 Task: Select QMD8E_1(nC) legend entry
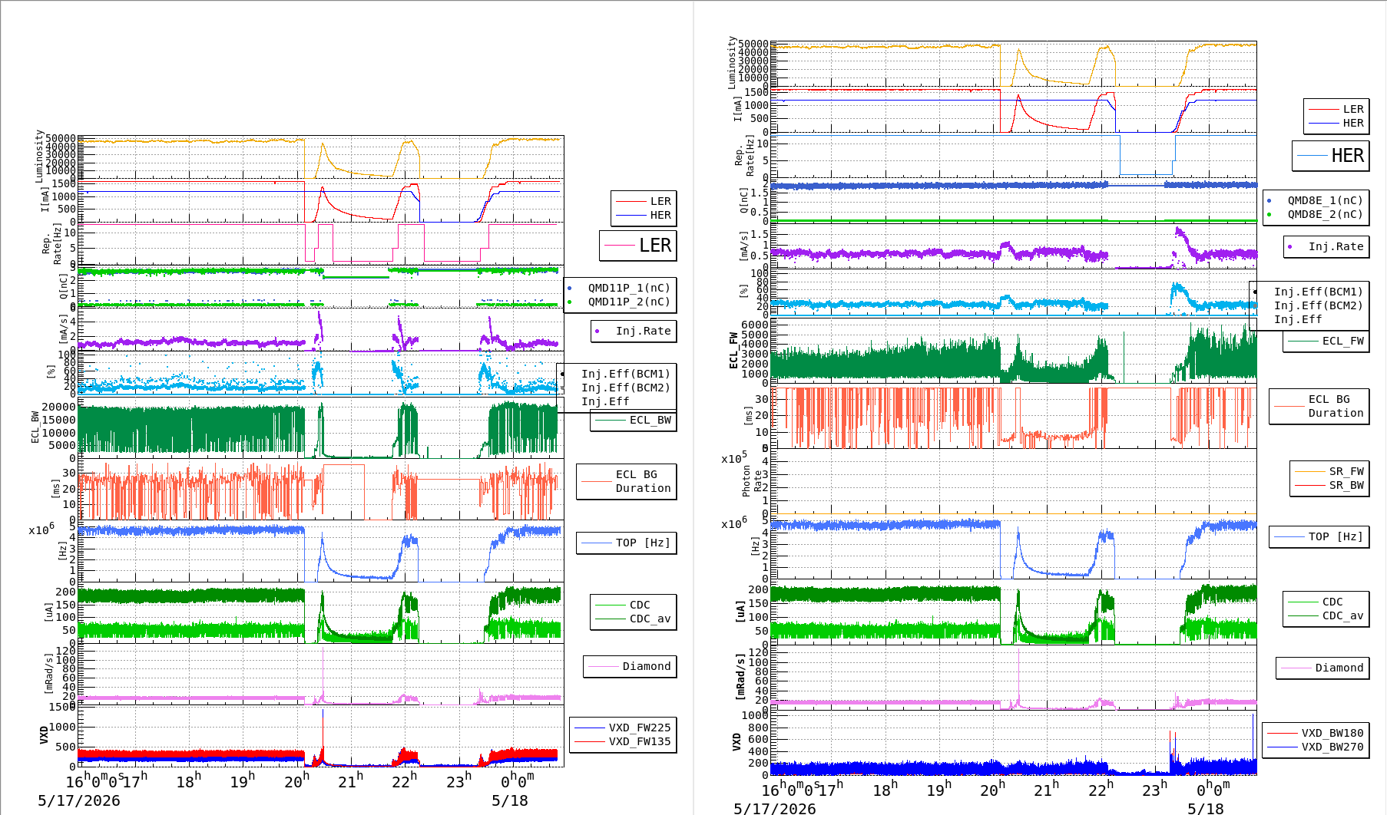(x=1325, y=200)
